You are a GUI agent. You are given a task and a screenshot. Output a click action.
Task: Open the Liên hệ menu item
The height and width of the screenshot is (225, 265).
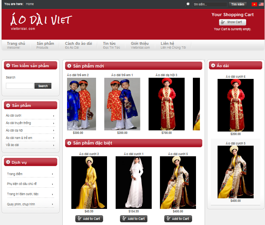tap(168, 45)
